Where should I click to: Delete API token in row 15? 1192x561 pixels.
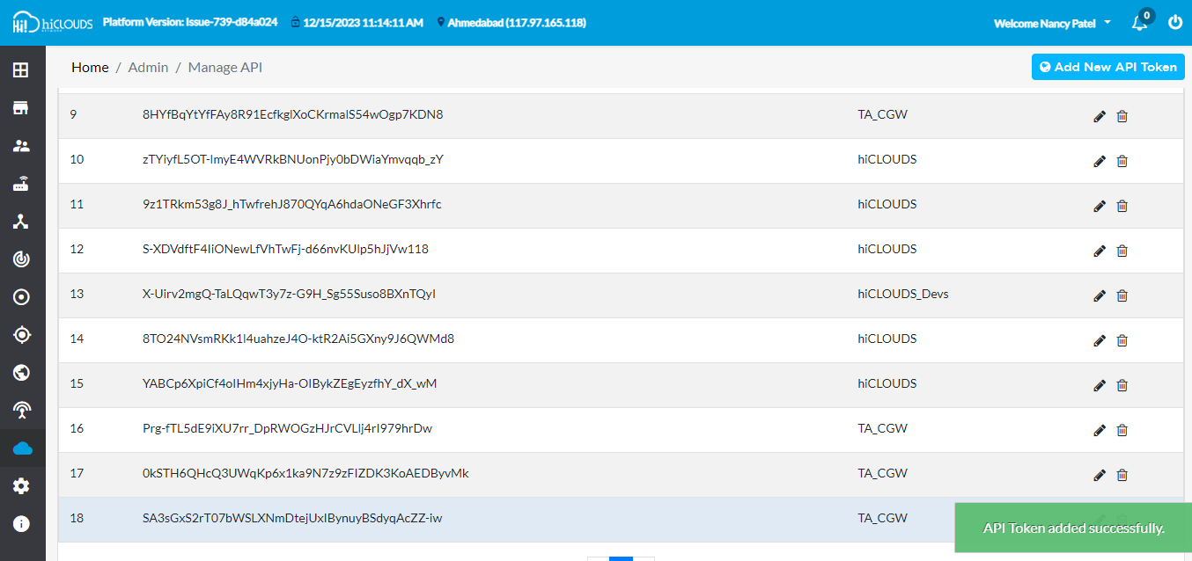[x=1122, y=385]
